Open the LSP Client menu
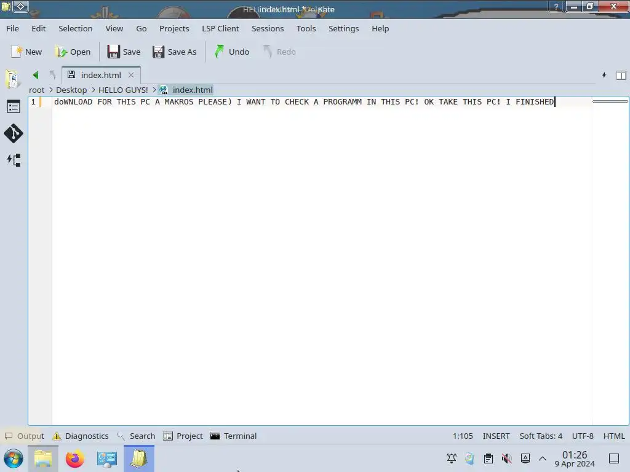This screenshot has height=472, width=630. 220,28
